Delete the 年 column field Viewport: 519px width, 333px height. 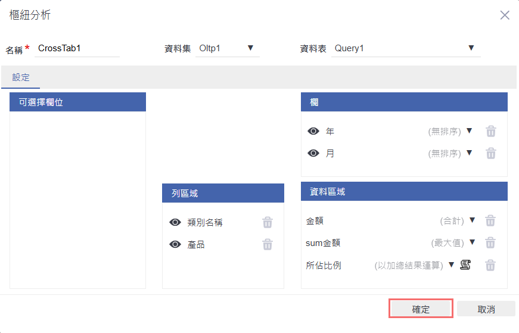pyautogui.click(x=490, y=131)
